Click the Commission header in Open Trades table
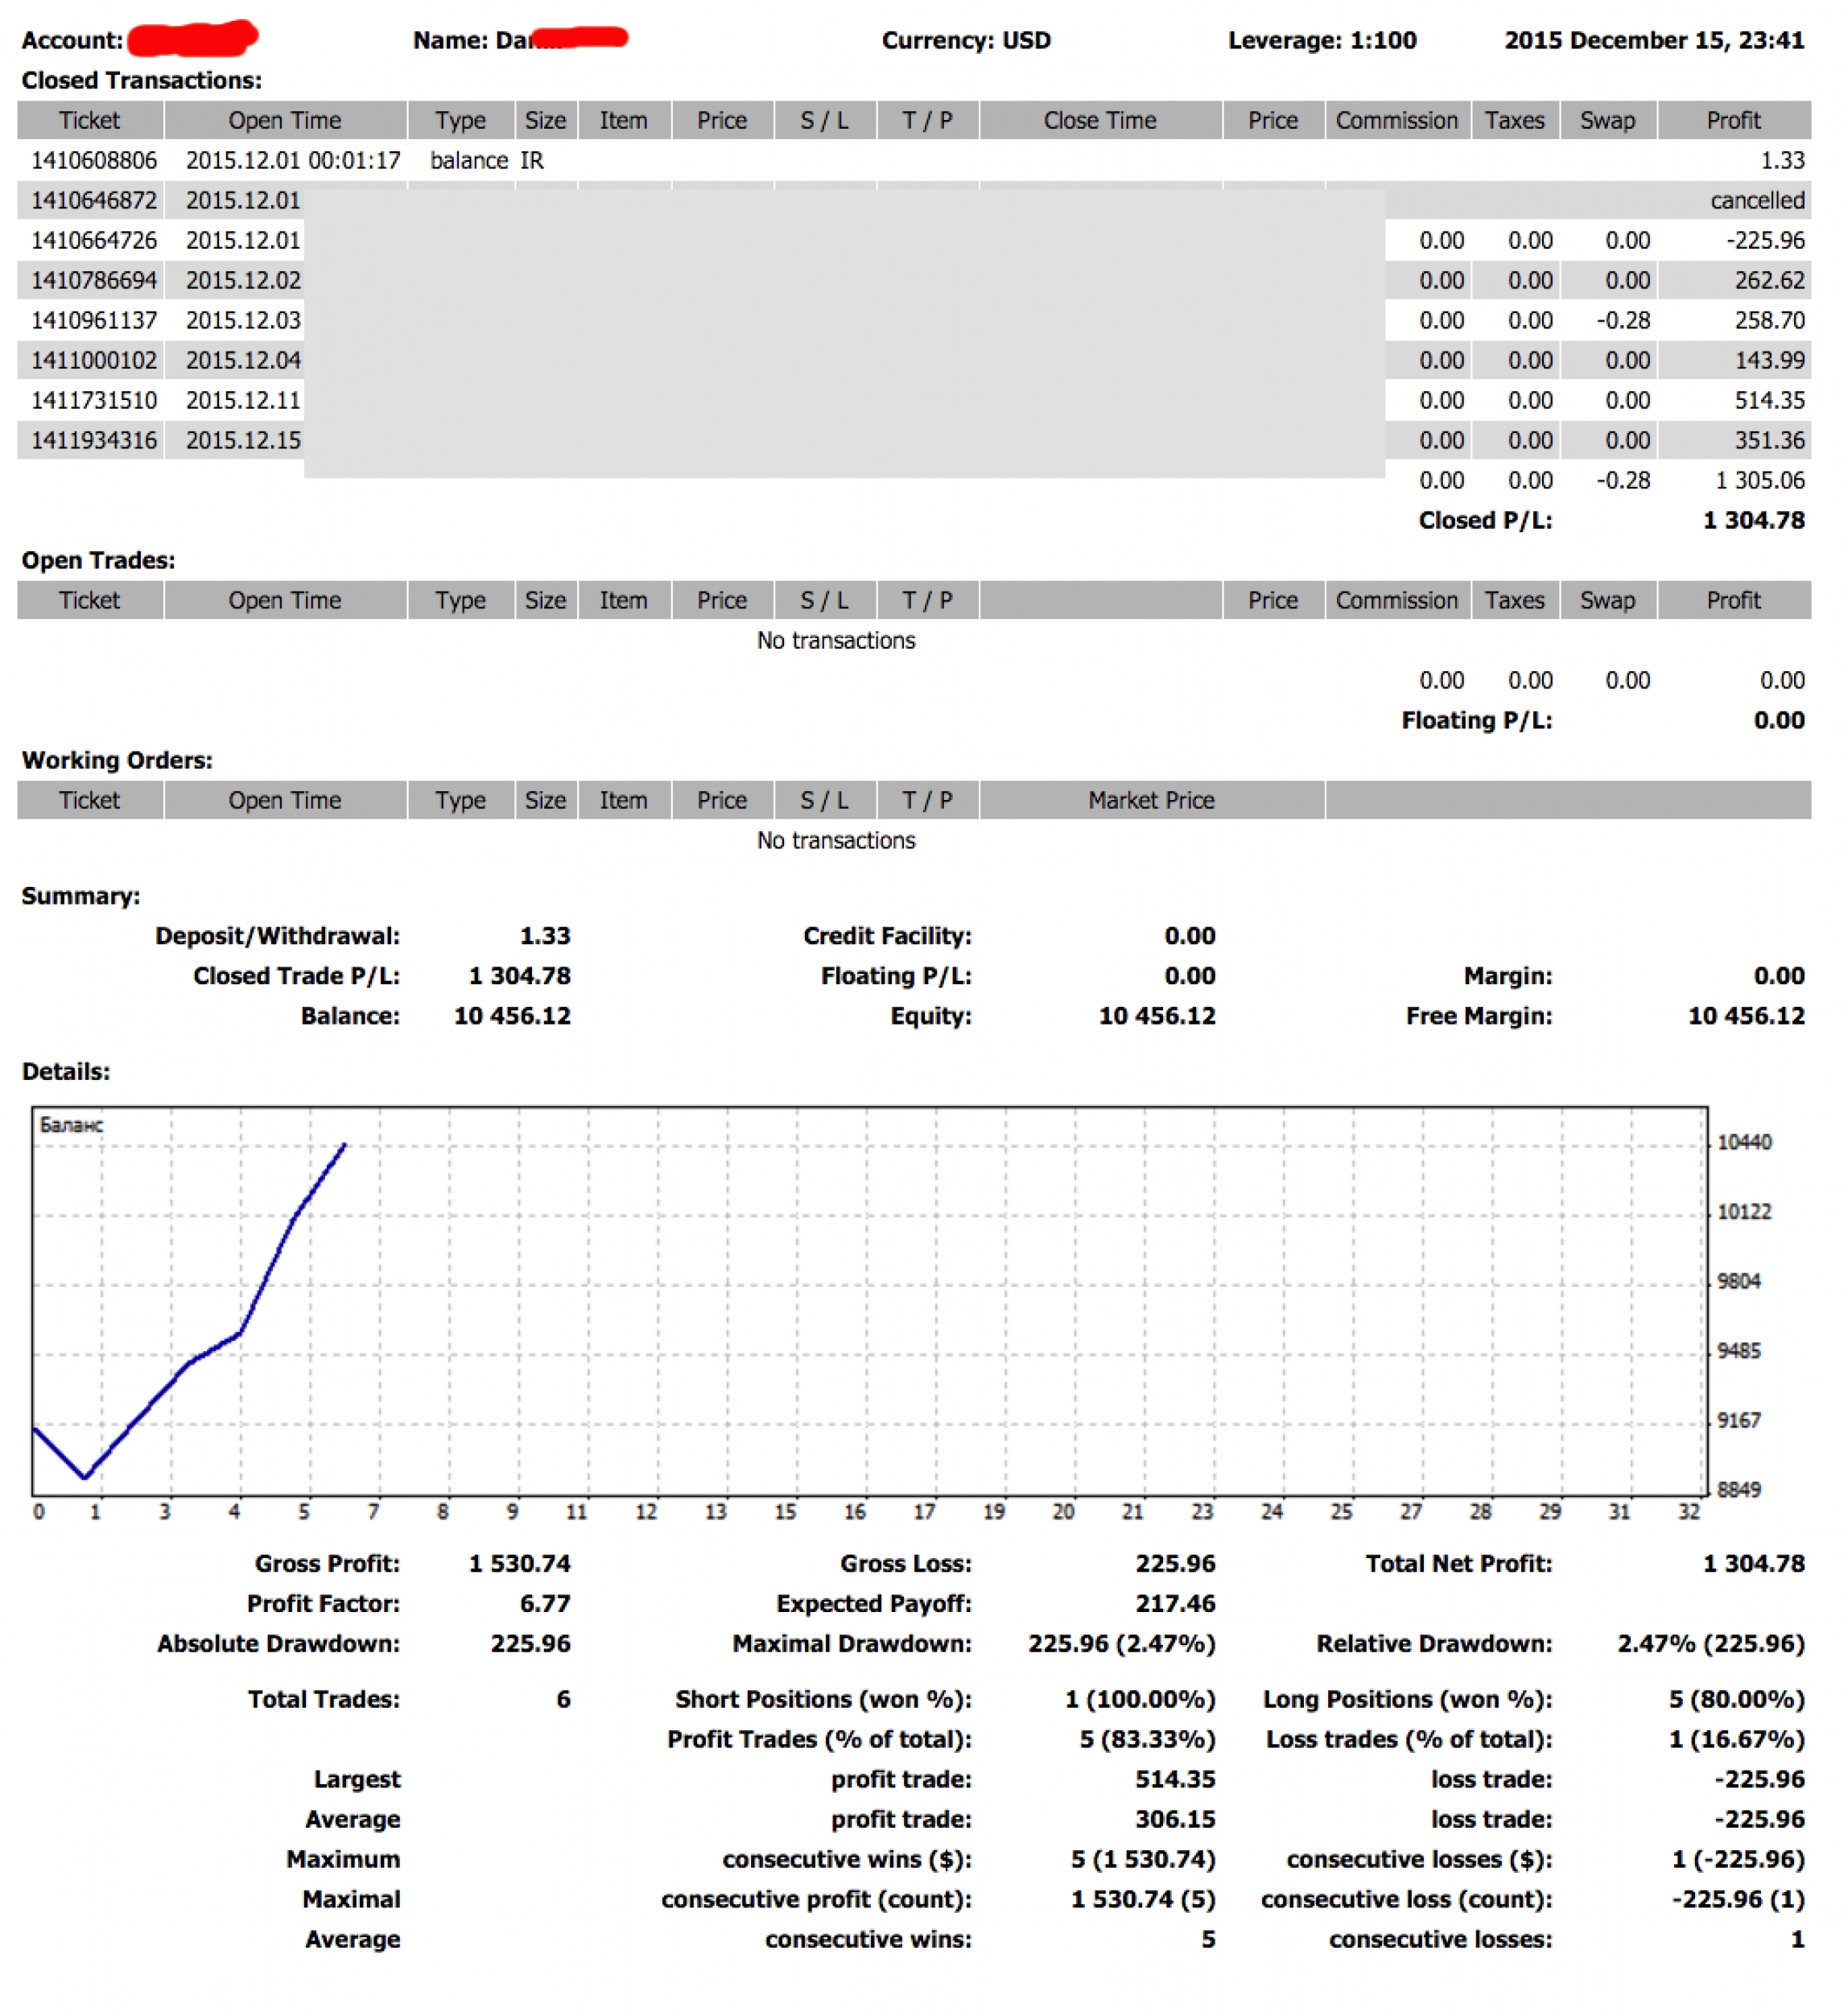The height and width of the screenshot is (2012, 1848). tap(1396, 600)
